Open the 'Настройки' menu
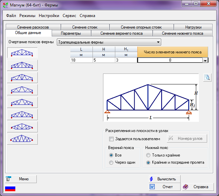219x196 pixels. point(49,16)
